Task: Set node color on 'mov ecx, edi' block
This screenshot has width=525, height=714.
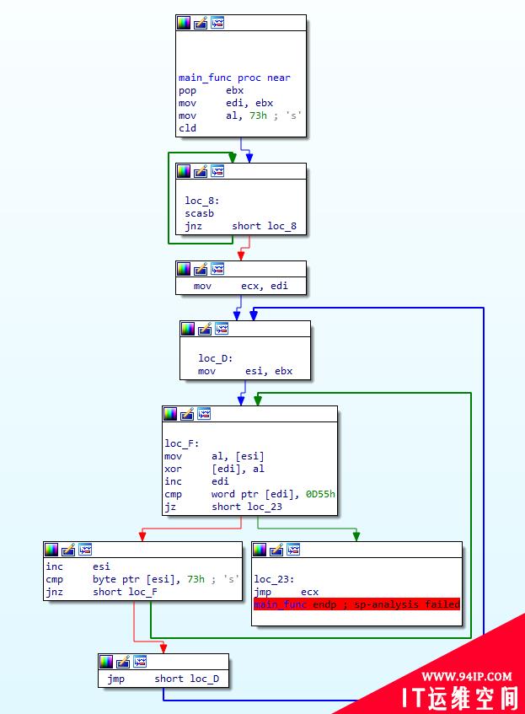Action: tap(184, 269)
